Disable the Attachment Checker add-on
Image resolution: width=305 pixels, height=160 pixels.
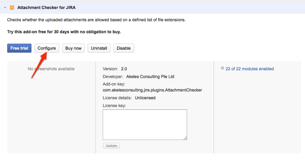point(124,48)
